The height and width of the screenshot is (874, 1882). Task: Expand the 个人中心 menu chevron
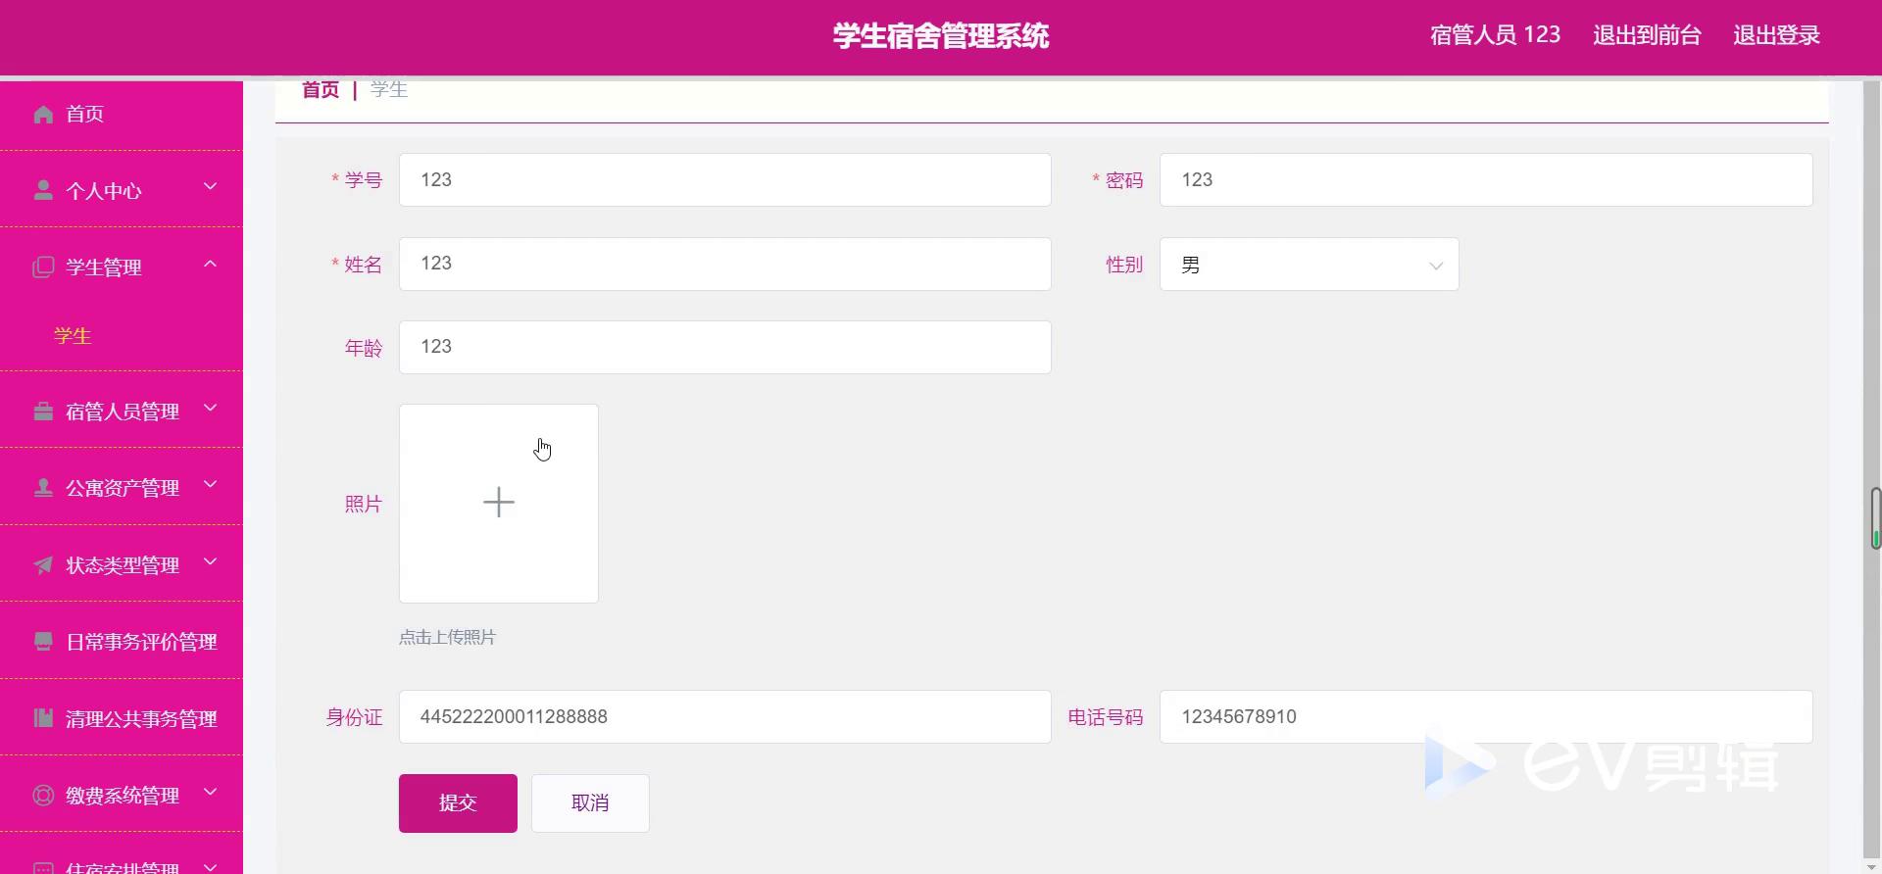pyautogui.click(x=210, y=187)
